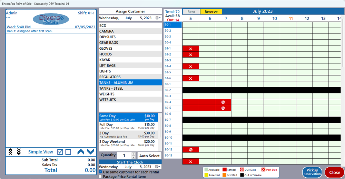This screenshot has height=179, width=345.
Task: Click the Pickup Reservation button
Action: [x=312, y=172]
